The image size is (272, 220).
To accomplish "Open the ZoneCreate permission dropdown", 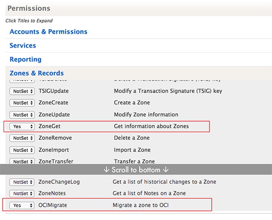I will [x=22, y=103].
